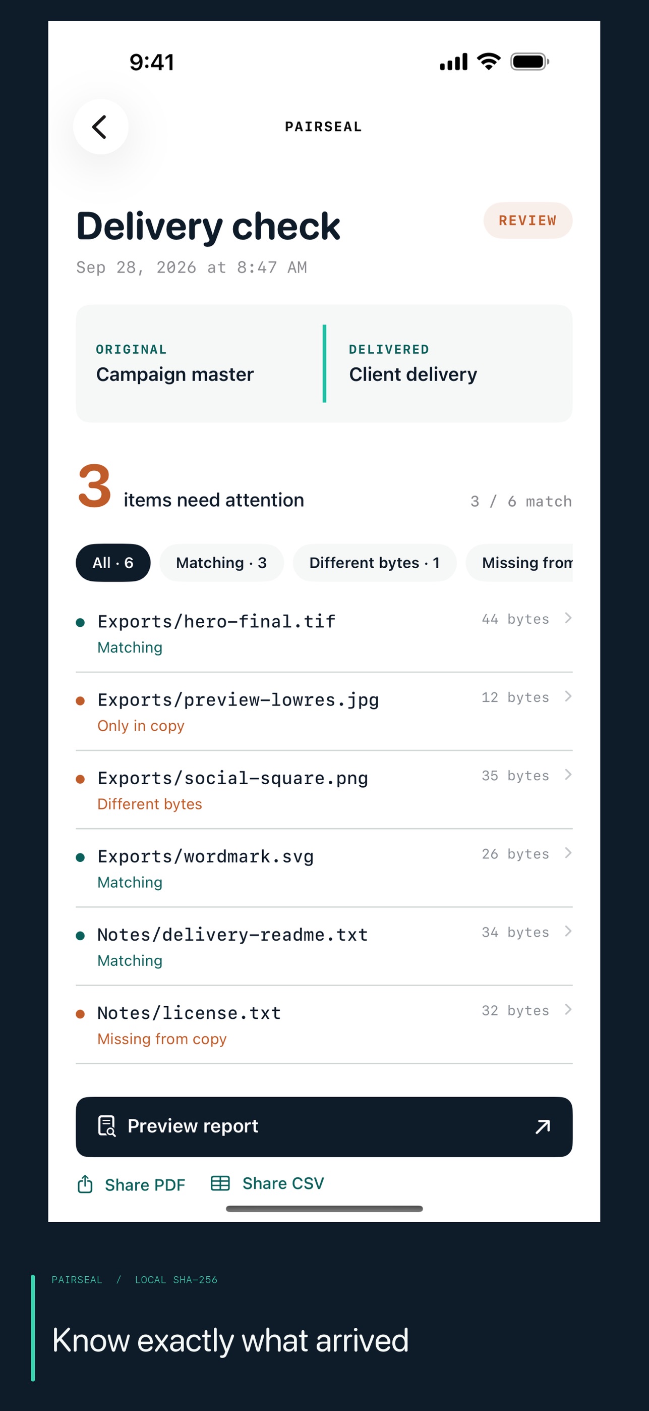Tap the 'Sep 28, 2026 at 8:47 AM' timestamp
Screen dimensions: 649x1411
tap(192, 267)
